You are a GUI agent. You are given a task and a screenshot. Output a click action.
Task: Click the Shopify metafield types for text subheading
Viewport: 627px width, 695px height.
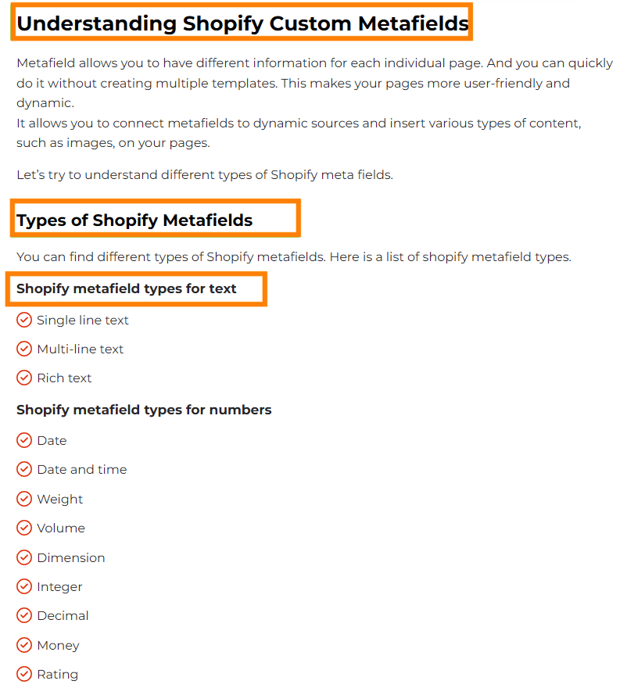pos(127,289)
